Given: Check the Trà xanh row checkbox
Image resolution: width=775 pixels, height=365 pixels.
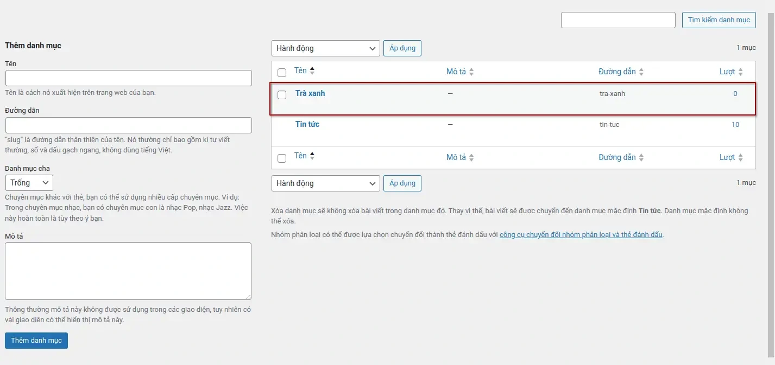Looking at the screenshot, I should (x=282, y=95).
